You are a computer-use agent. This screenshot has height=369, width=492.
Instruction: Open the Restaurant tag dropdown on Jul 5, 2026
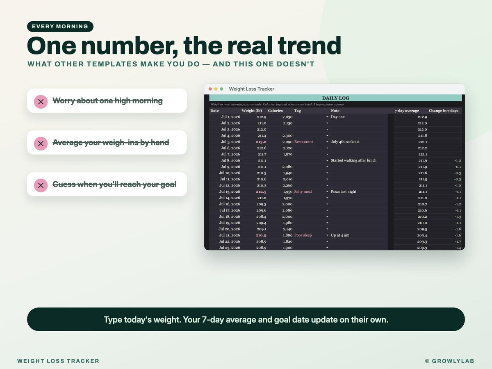point(327,142)
